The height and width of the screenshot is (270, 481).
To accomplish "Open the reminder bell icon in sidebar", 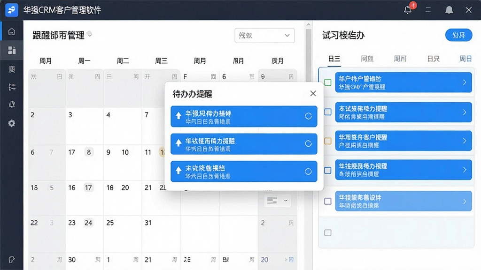I will click(x=12, y=105).
